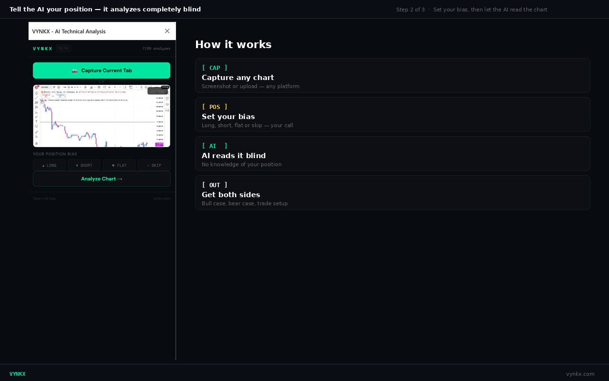
Task: Clear the captured chart screenshot
Action: [x=157, y=90]
